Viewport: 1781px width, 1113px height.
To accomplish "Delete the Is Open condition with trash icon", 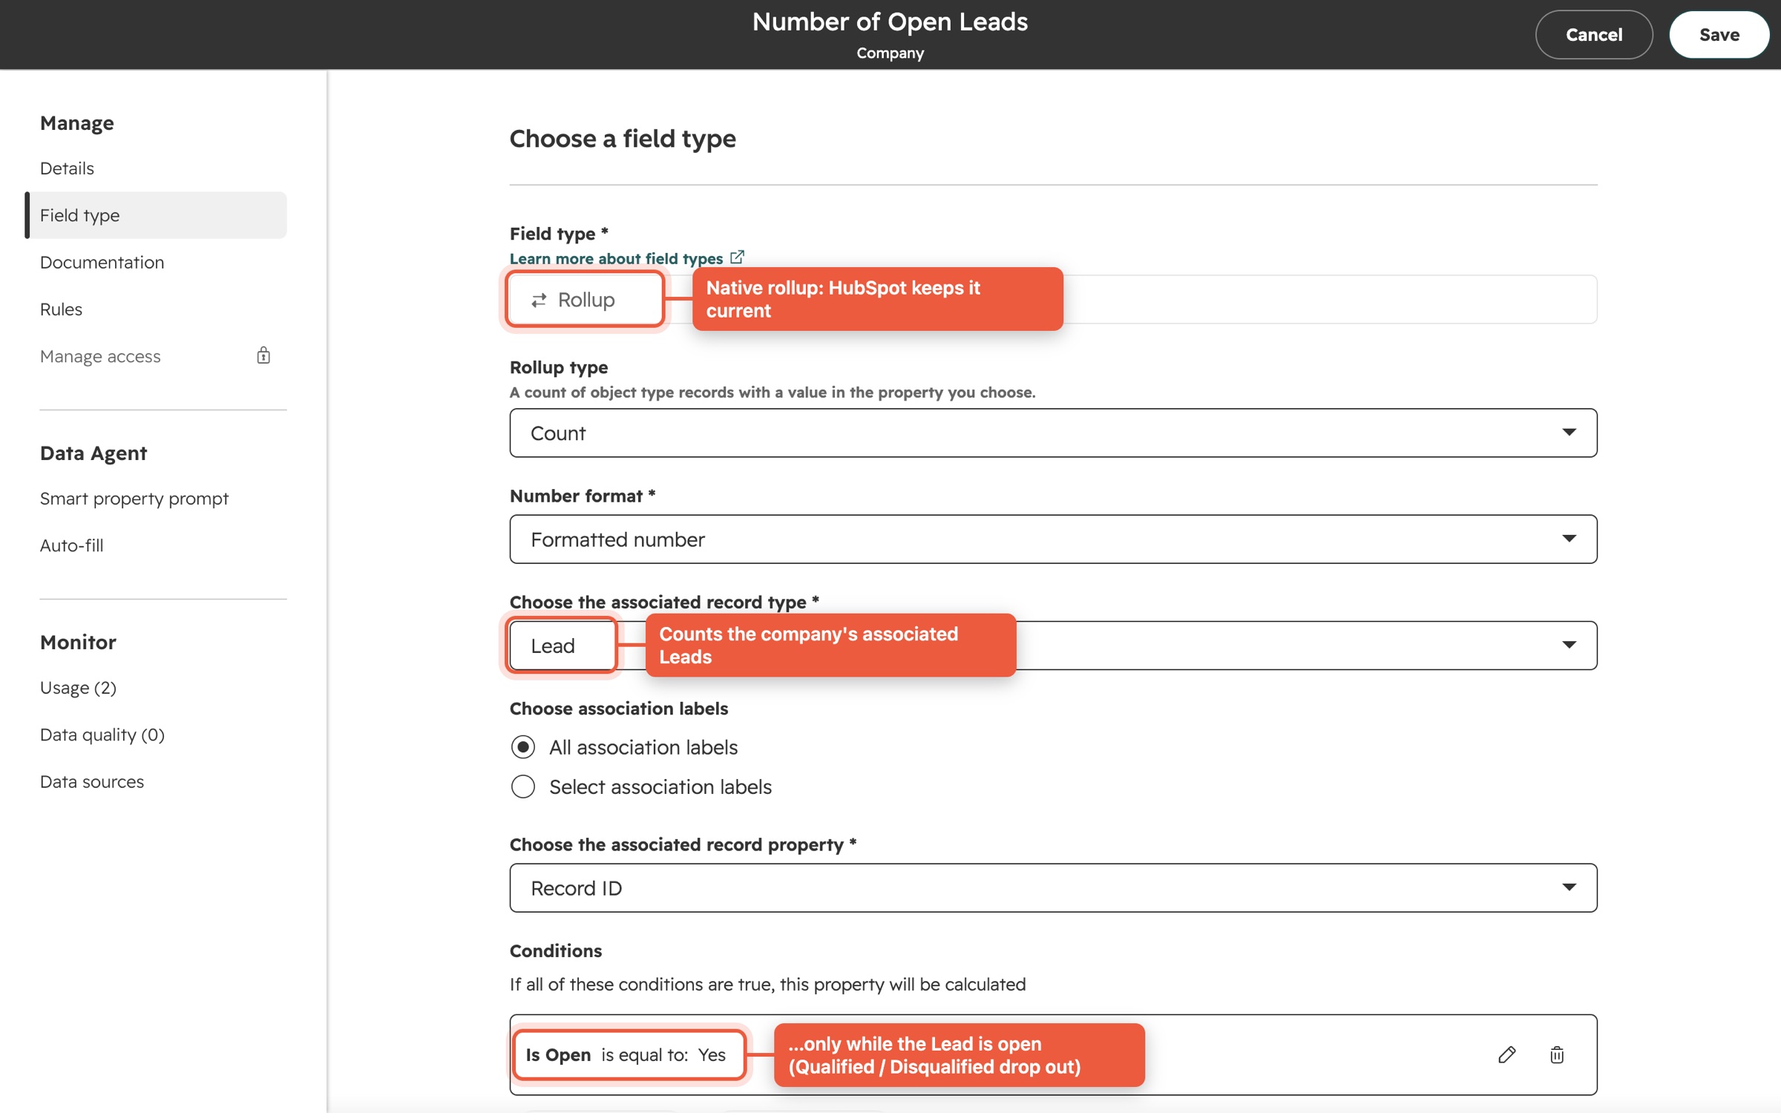I will coord(1557,1054).
